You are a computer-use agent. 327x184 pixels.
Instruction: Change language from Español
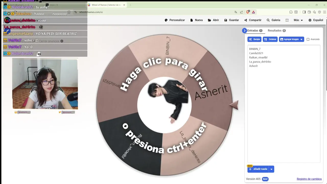coord(316,20)
